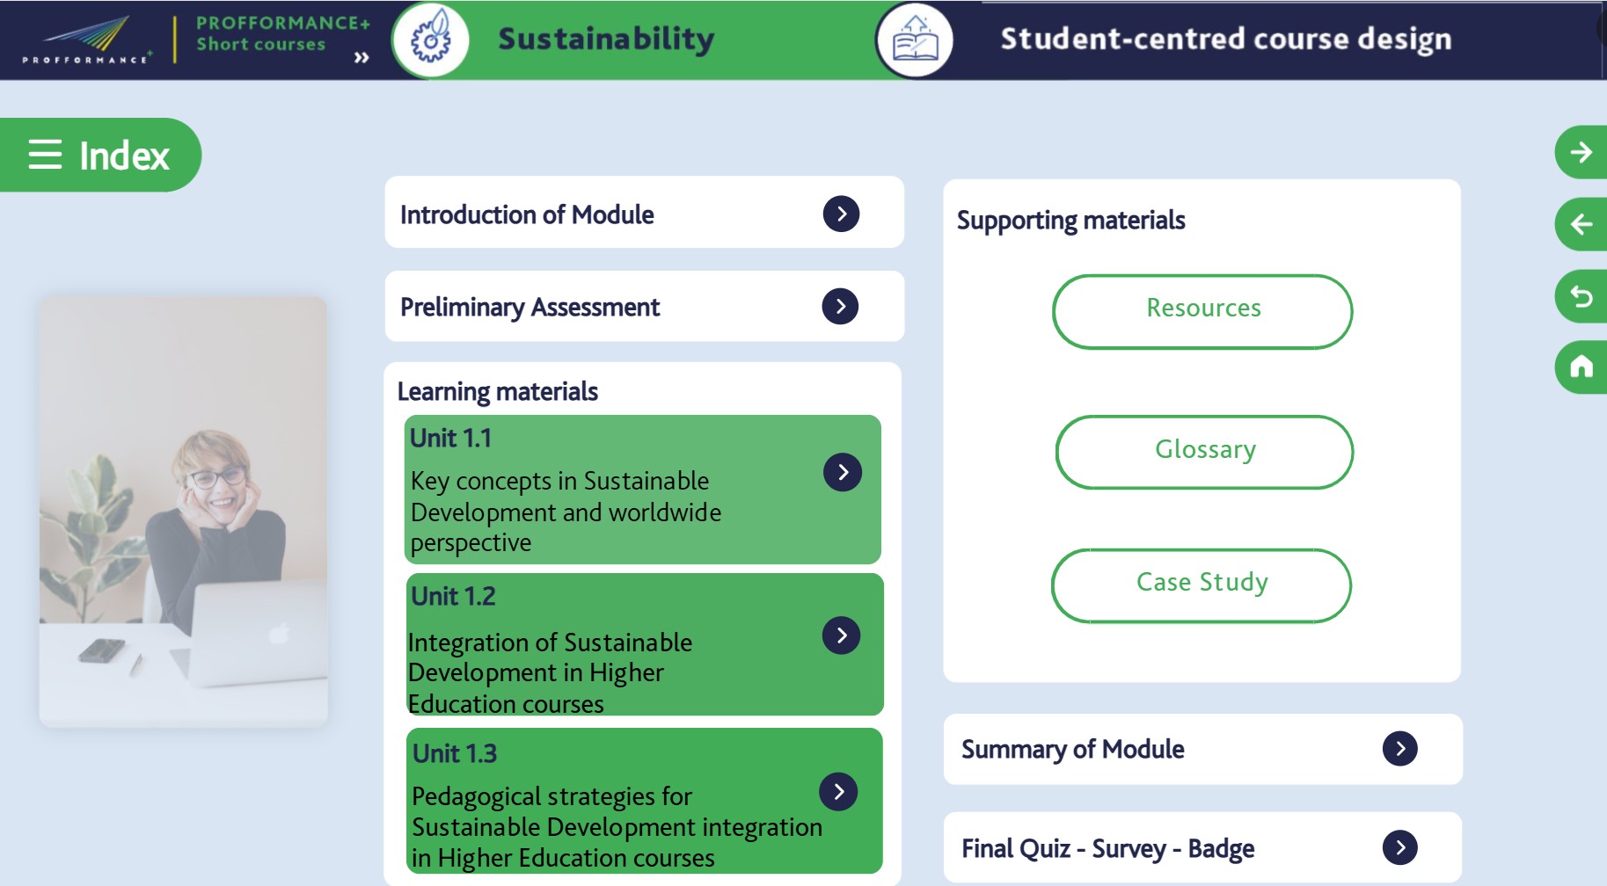Click the Student-centred course design book icon

[915, 40]
